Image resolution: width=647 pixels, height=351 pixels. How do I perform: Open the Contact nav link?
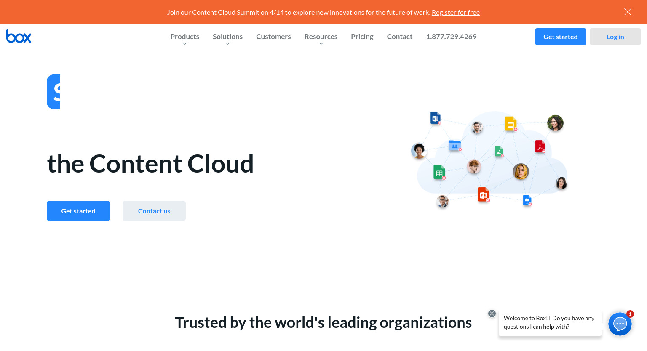pos(400,37)
